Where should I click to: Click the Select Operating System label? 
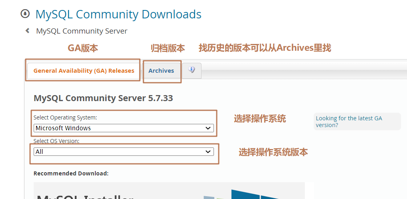[x=65, y=117]
